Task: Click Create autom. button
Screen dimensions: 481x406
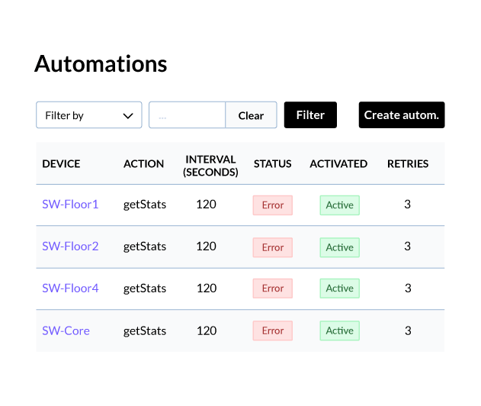Action: coord(402,115)
